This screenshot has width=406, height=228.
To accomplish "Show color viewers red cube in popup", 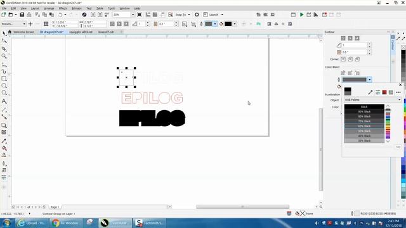I will [x=384, y=92].
